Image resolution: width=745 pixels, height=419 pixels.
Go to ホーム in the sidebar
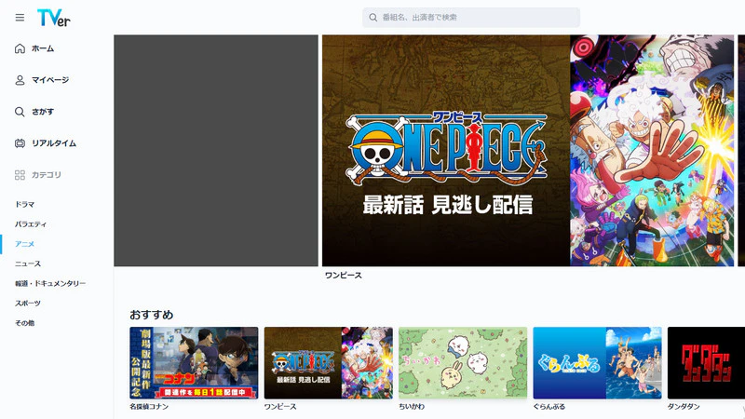pyautogui.click(x=43, y=48)
